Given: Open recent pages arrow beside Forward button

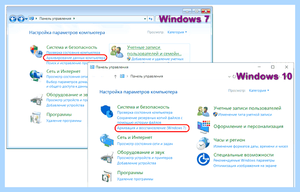Looking at the screenshot, I should 27,19.
